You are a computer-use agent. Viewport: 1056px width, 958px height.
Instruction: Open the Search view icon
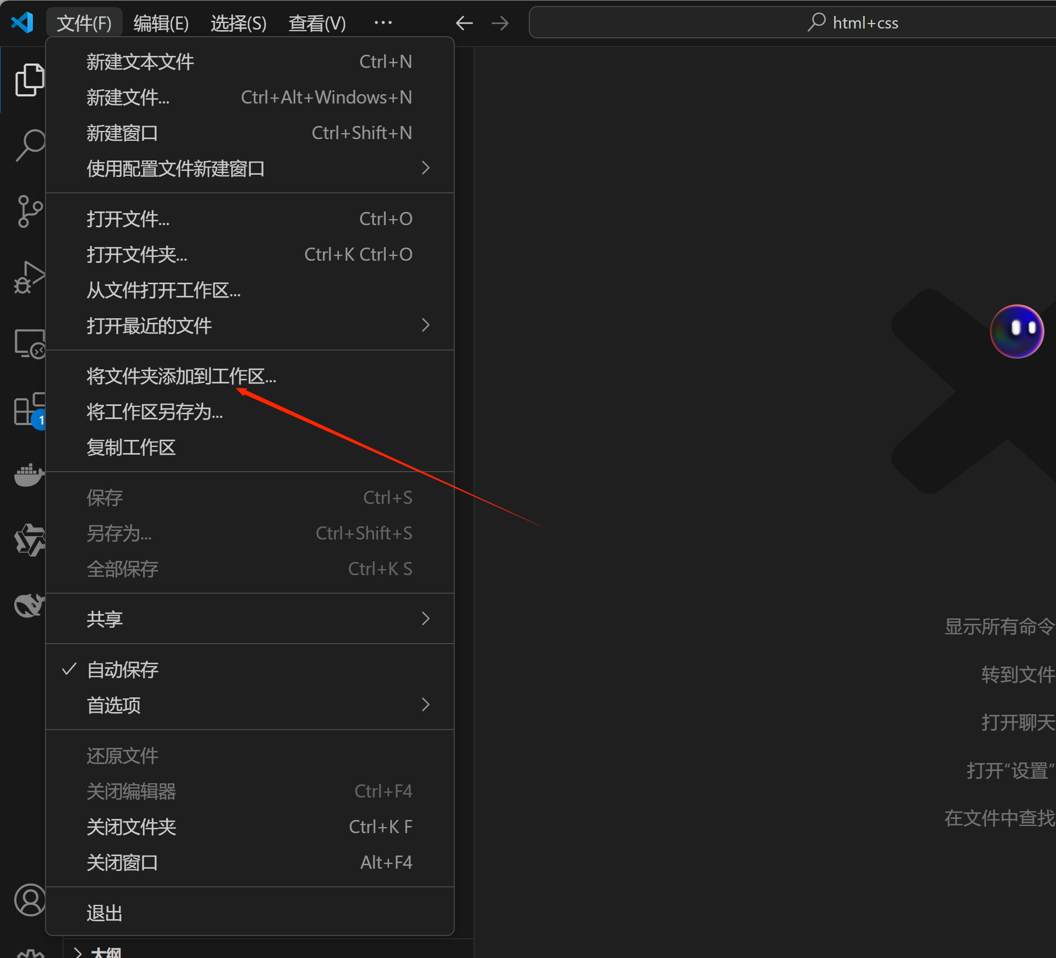tap(28, 145)
